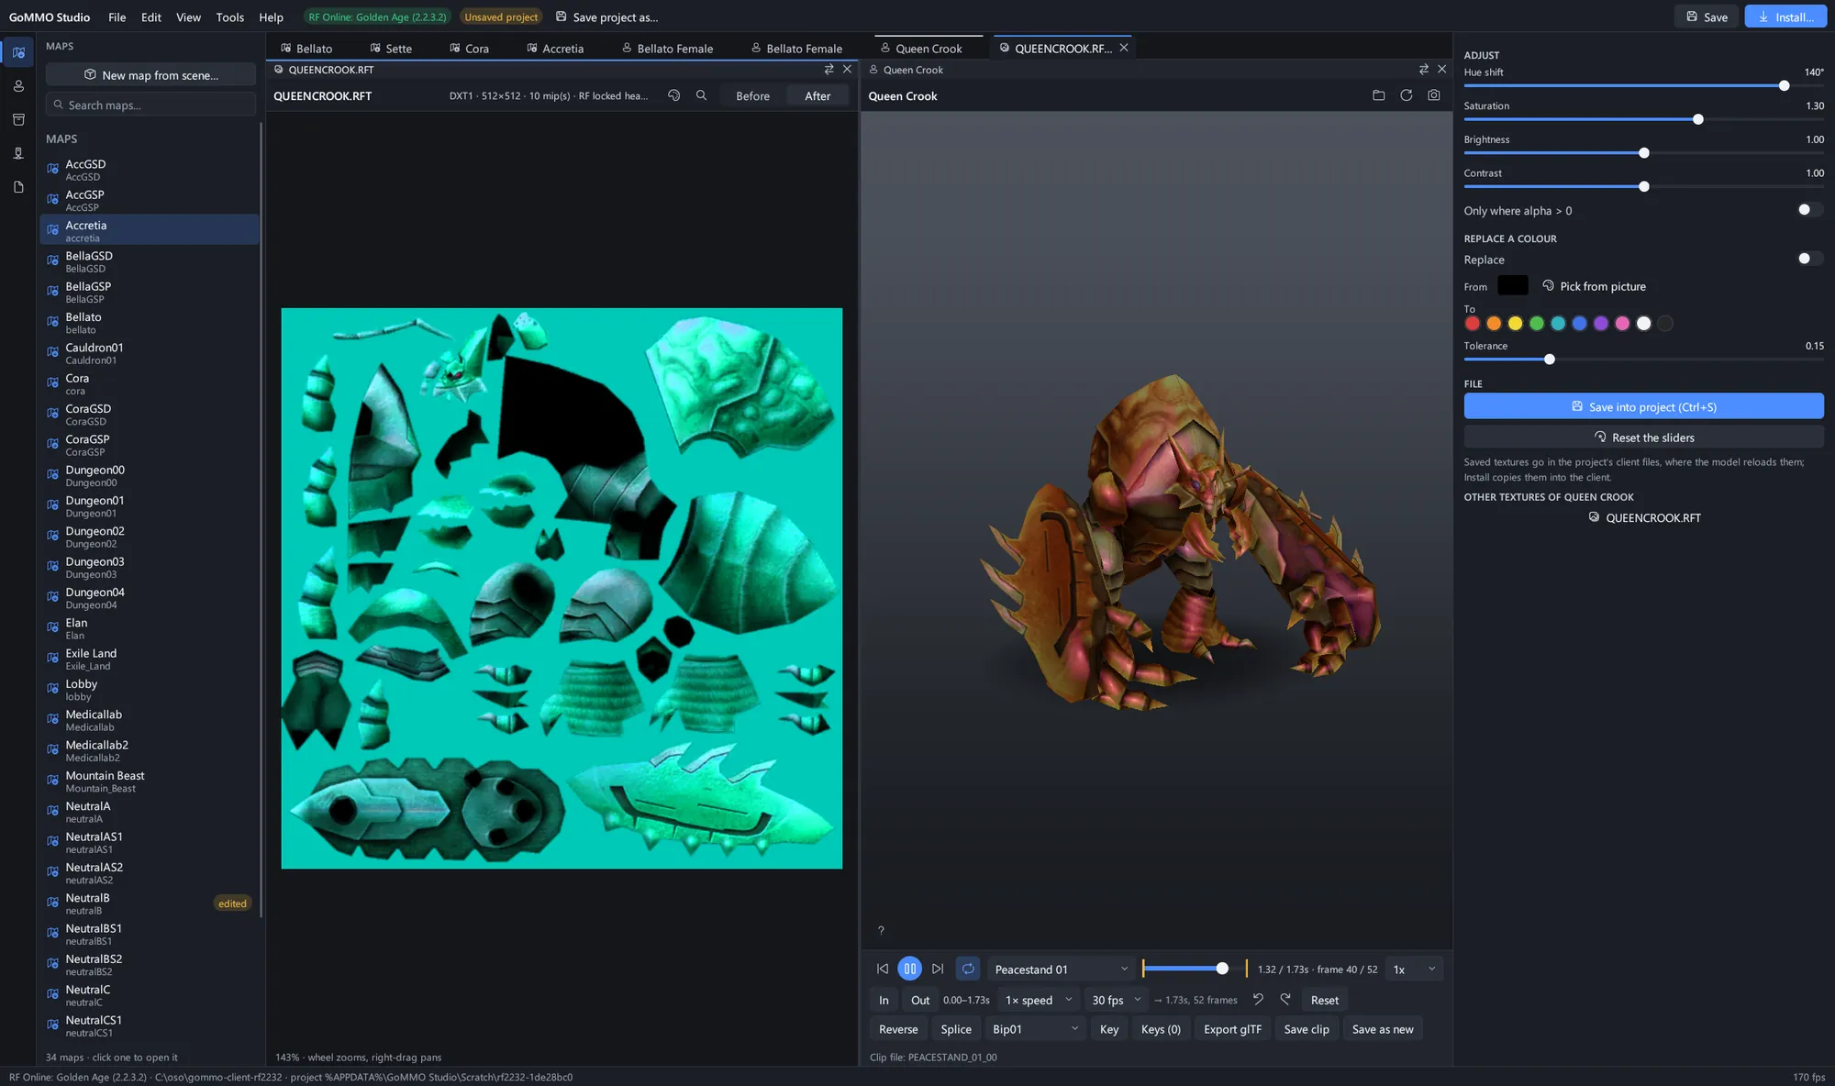Image resolution: width=1835 pixels, height=1086 pixels.
Task: Click the black From colour swatch
Action: [x=1512, y=285]
